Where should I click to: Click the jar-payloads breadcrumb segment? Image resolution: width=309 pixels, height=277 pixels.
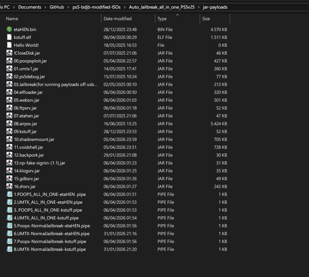(x=215, y=7)
